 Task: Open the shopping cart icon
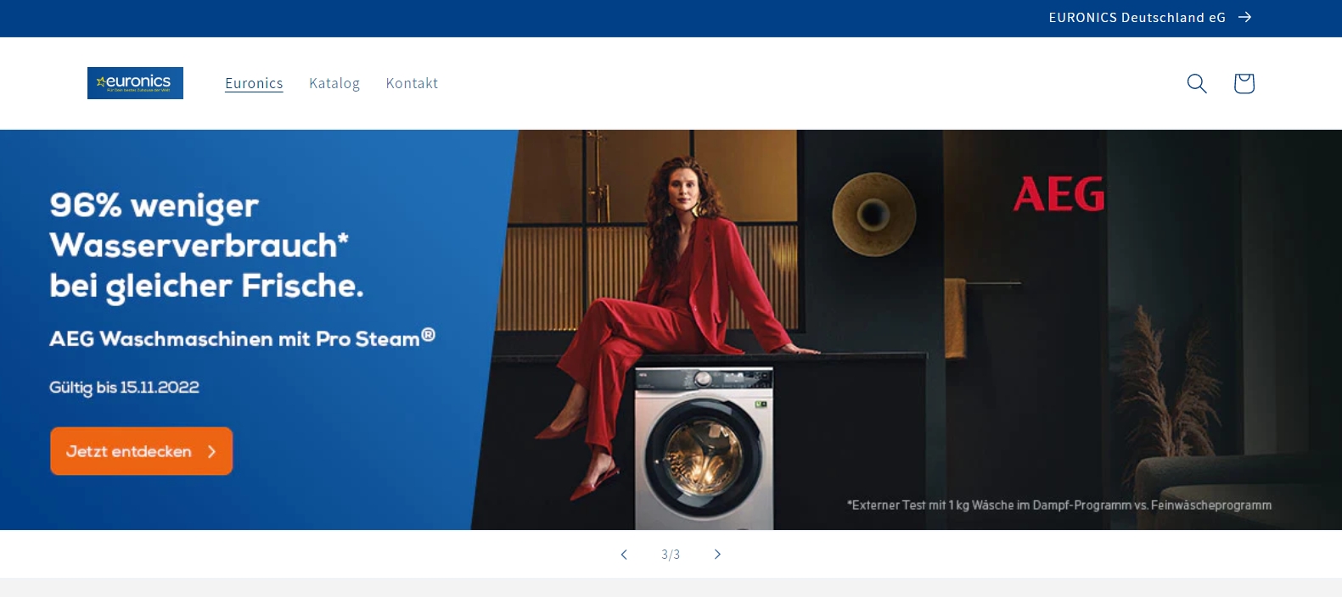[x=1244, y=83]
